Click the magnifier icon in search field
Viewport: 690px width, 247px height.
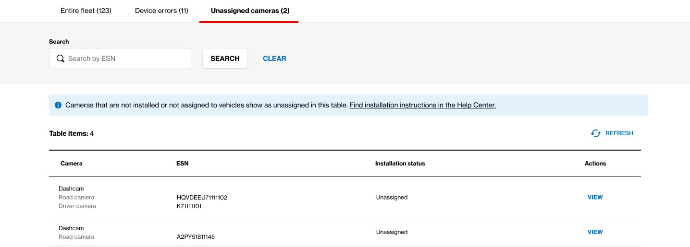(x=61, y=59)
